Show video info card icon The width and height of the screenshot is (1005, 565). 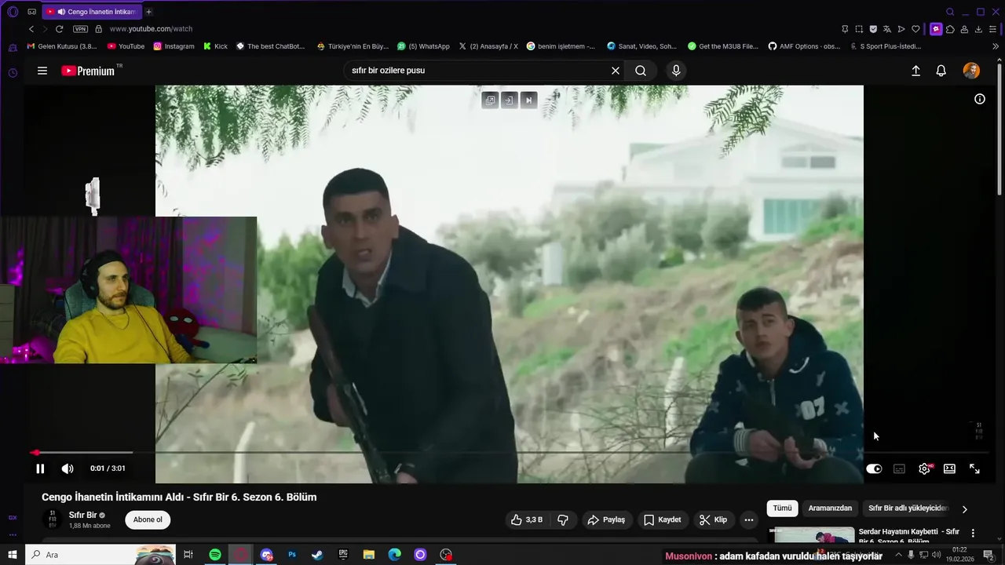click(980, 99)
